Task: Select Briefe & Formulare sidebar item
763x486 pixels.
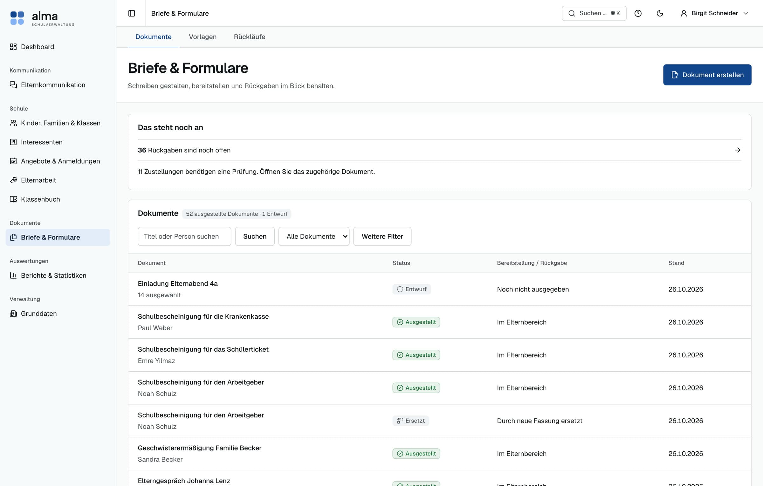Action: (58, 237)
